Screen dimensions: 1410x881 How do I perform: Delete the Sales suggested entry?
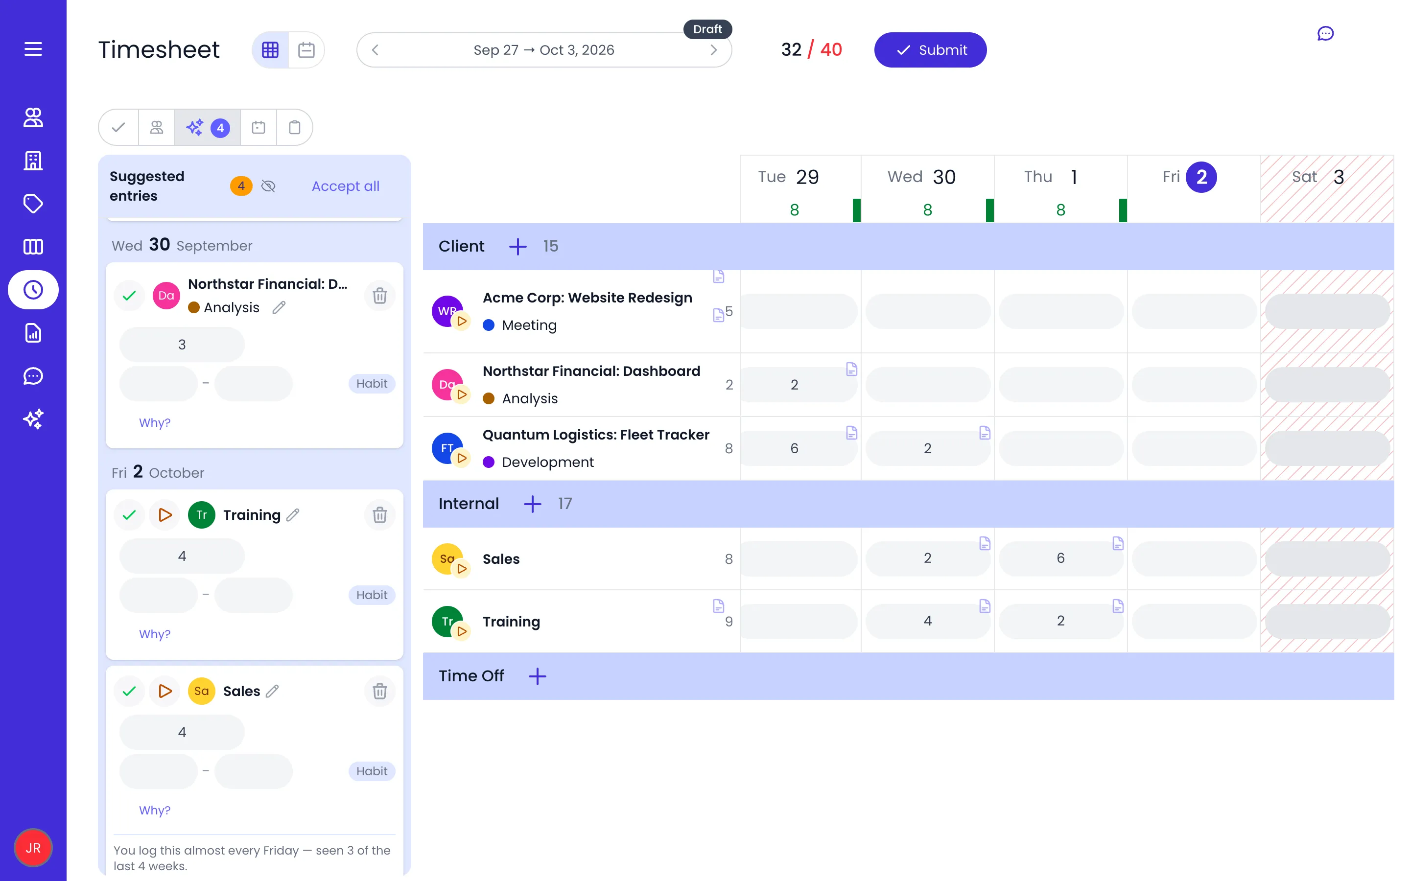coord(380,691)
